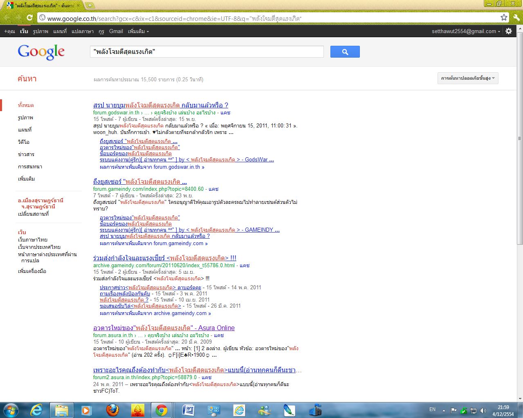Click the feather quill taskbar icon
Screen dimensions: 523x418
(x=290, y=410)
